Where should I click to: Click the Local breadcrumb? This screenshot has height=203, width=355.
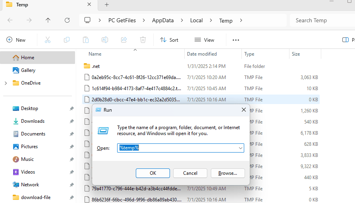[x=196, y=20]
